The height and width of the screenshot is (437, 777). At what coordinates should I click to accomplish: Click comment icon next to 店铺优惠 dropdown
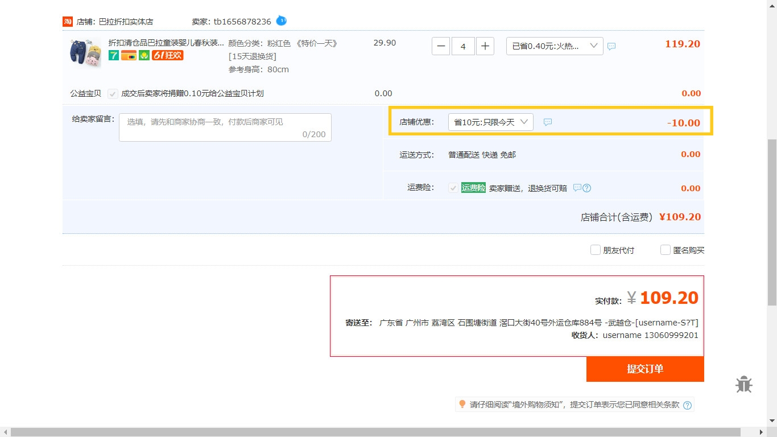[x=548, y=122]
